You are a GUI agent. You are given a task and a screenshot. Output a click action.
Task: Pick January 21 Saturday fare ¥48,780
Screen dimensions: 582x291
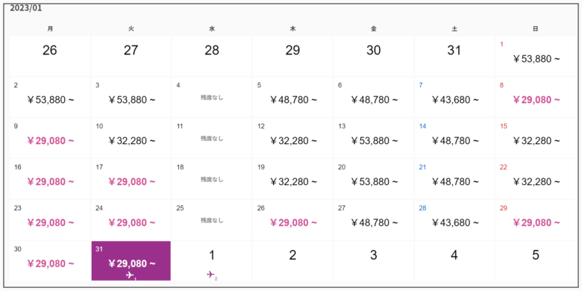[455, 182]
